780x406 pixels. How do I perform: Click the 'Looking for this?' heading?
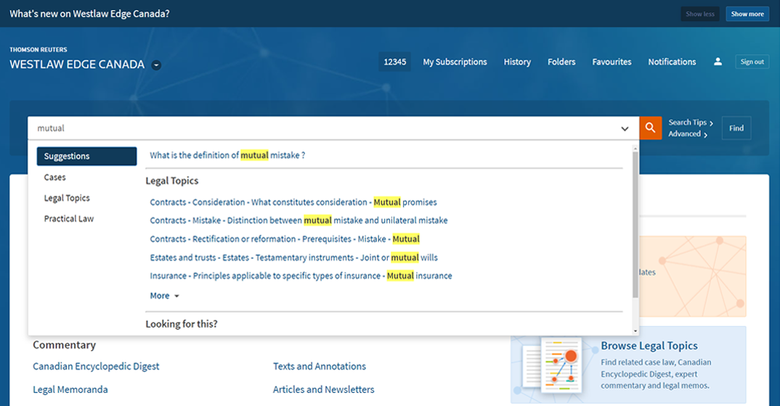point(181,324)
